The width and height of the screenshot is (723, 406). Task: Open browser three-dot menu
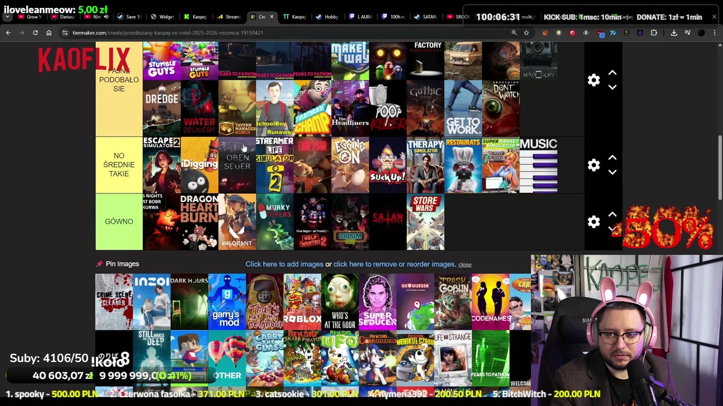click(715, 33)
